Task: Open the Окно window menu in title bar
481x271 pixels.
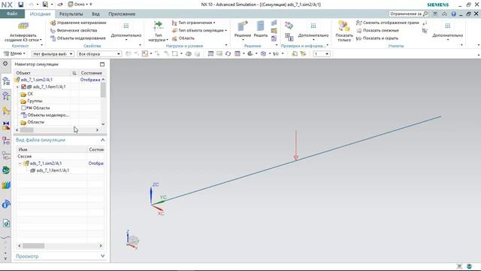Action: 80,5
